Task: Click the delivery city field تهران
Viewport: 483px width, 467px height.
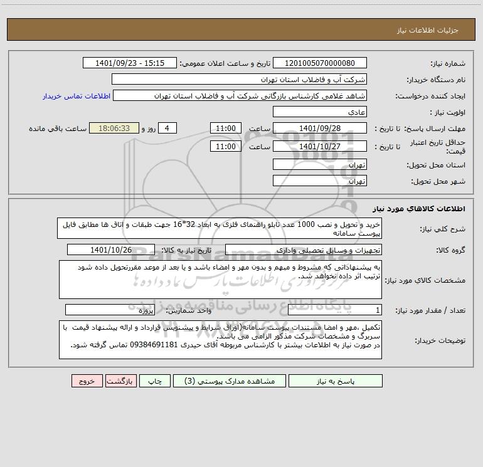Action: pyautogui.click(x=320, y=181)
